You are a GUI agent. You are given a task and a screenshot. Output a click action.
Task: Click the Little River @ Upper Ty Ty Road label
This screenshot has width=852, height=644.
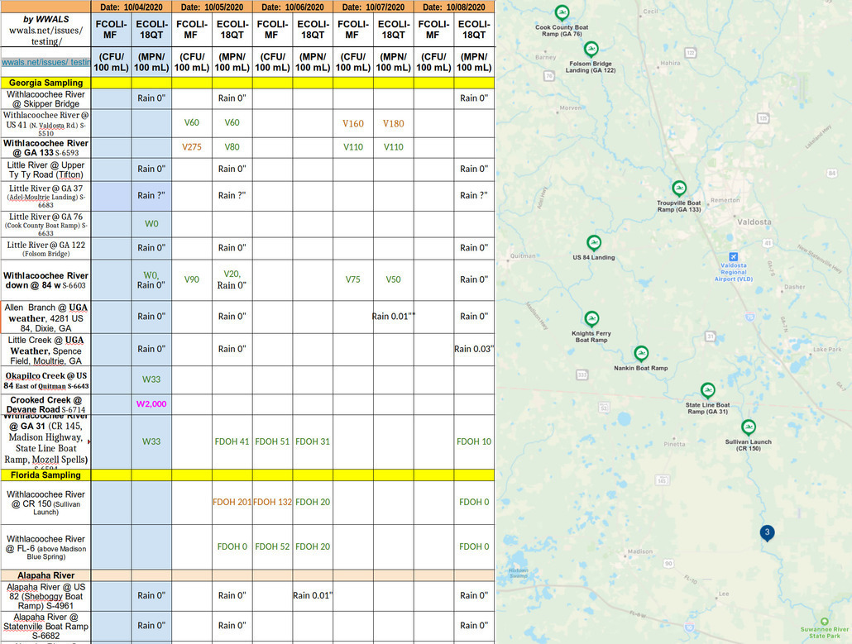pyautogui.click(x=45, y=169)
